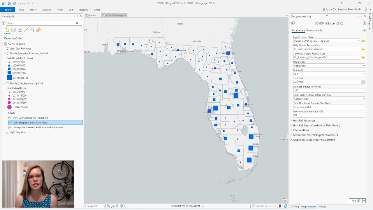Select List By Drawing Order icon

[x=8, y=30]
